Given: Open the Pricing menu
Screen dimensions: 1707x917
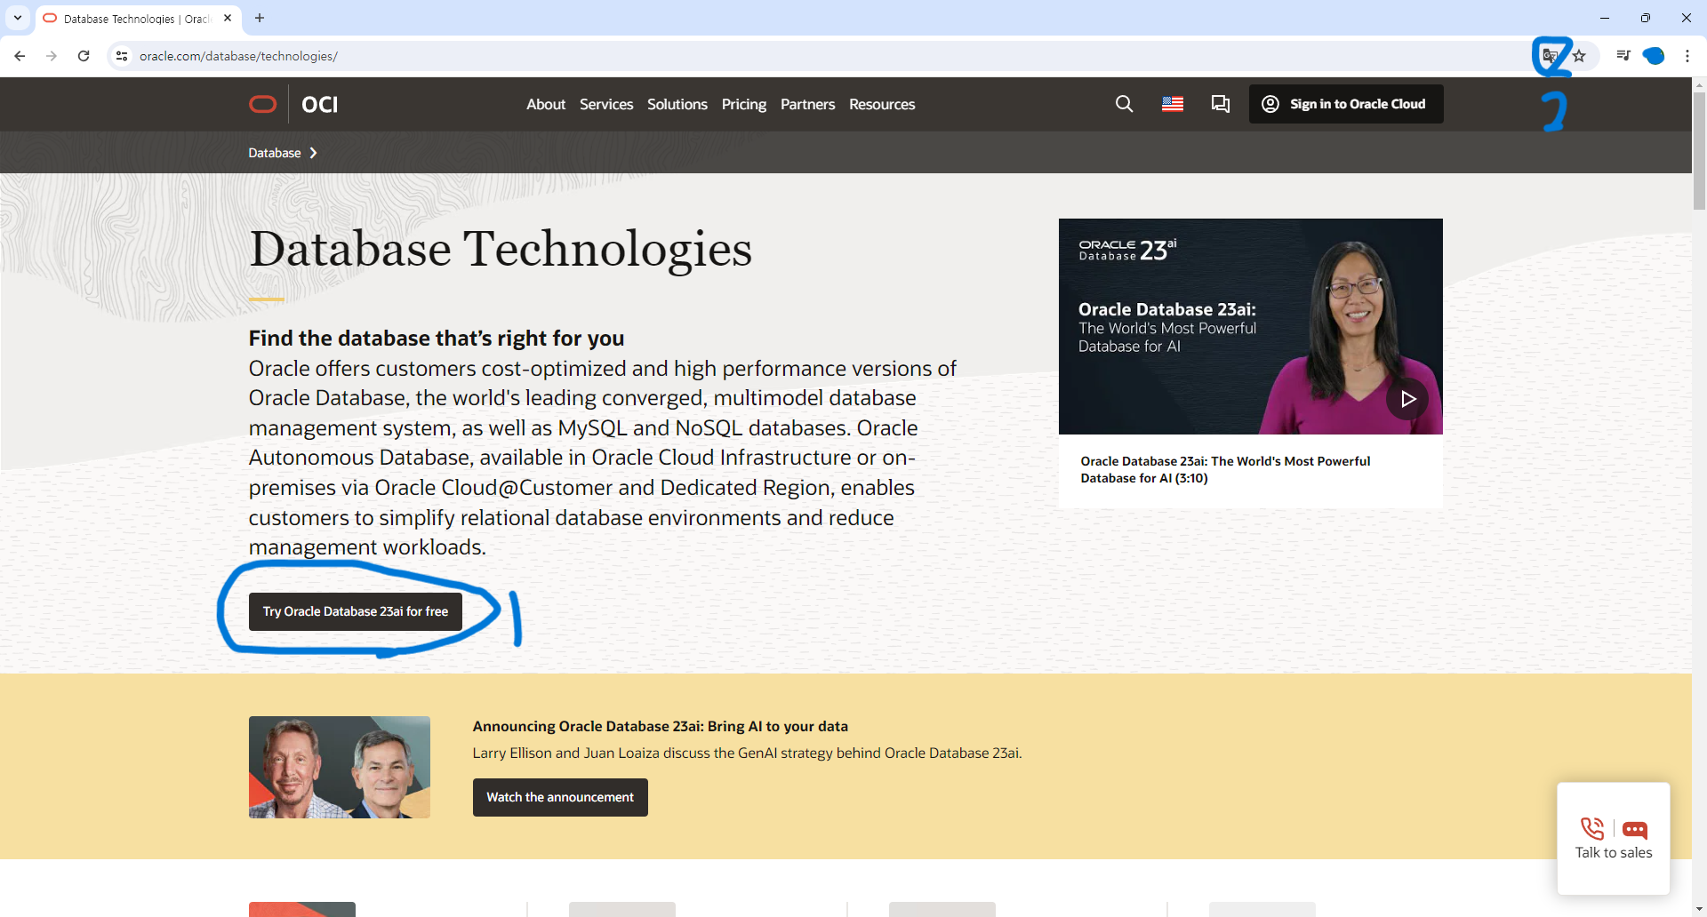Looking at the screenshot, I should [744, 104].
